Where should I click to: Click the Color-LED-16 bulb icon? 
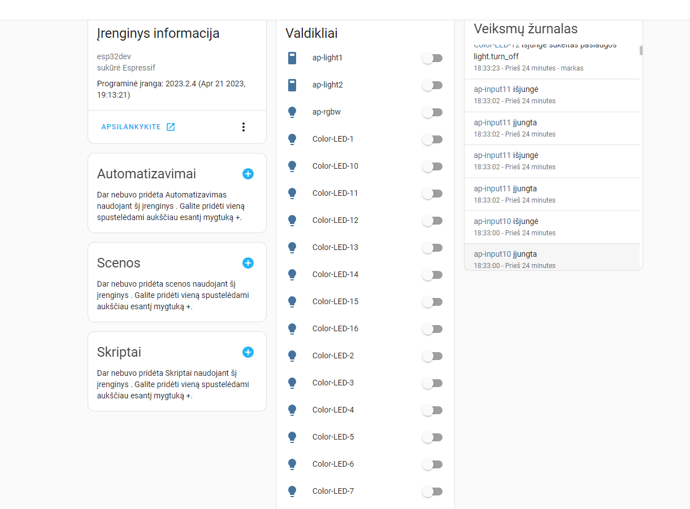click(x=292, y=329)
